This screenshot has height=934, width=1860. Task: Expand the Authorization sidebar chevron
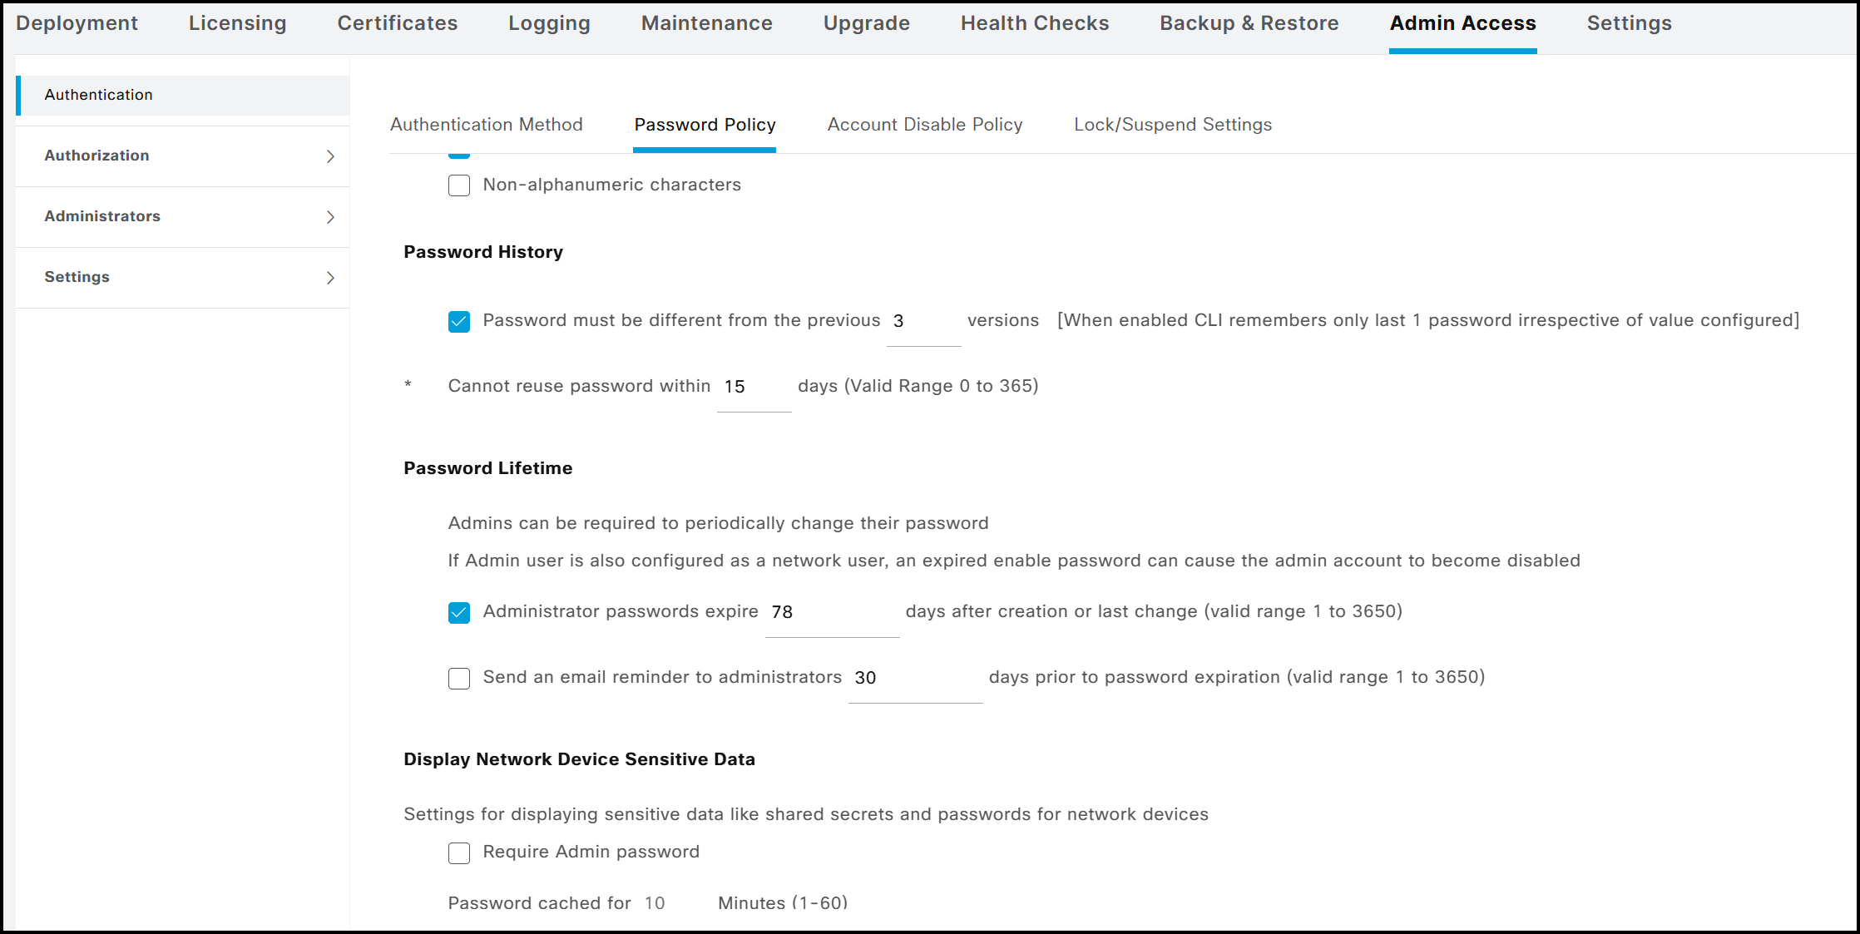(x=330, y=156)
